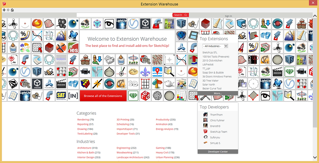Viewport: 319px width, 163px height.
Task: Go forward with the right arrow icon
Action: click(x=8, y=10)
